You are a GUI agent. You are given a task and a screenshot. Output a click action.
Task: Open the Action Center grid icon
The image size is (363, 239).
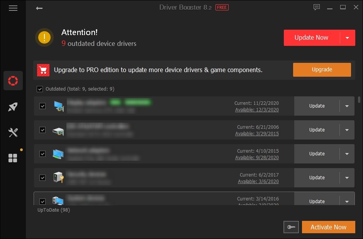point(13,158)
